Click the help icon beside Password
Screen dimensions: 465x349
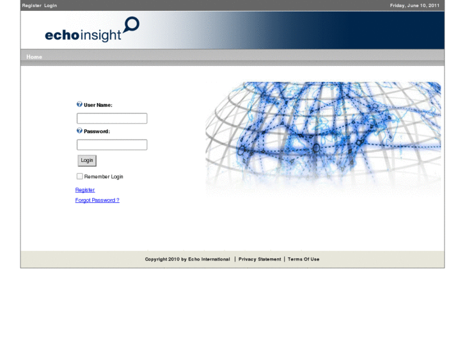[x=79, y=131]
